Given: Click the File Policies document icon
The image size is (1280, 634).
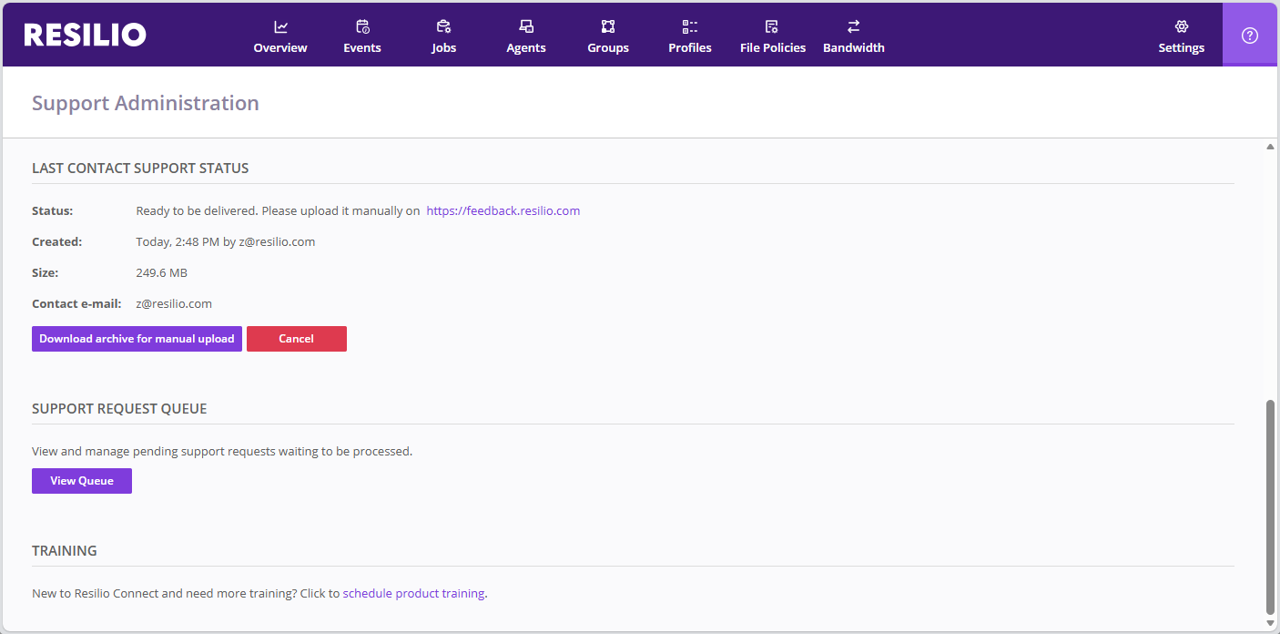Looking at the screenshot, I should tap(772, 26).
